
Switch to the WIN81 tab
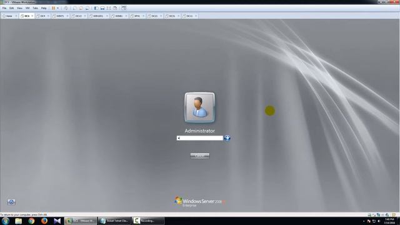pyautogui.click(x=119, y=16)
